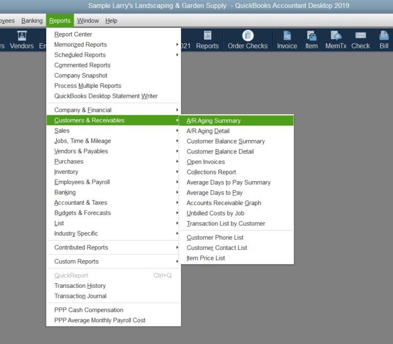Open A/R Aging Detail report
This screenshot has height=344, width=393.
click(x=237, y=131)
